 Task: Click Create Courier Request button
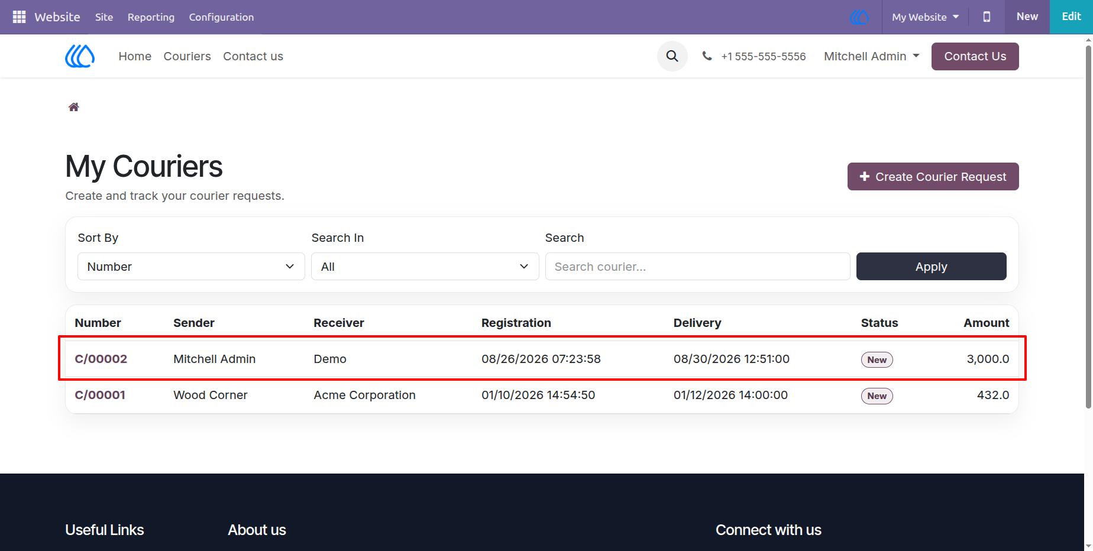933,177
